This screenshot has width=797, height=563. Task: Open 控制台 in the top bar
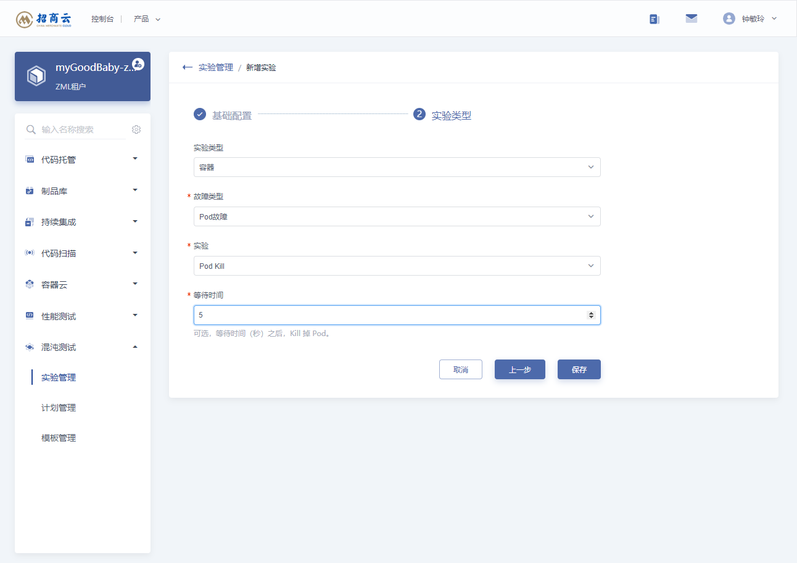(102, 19)
